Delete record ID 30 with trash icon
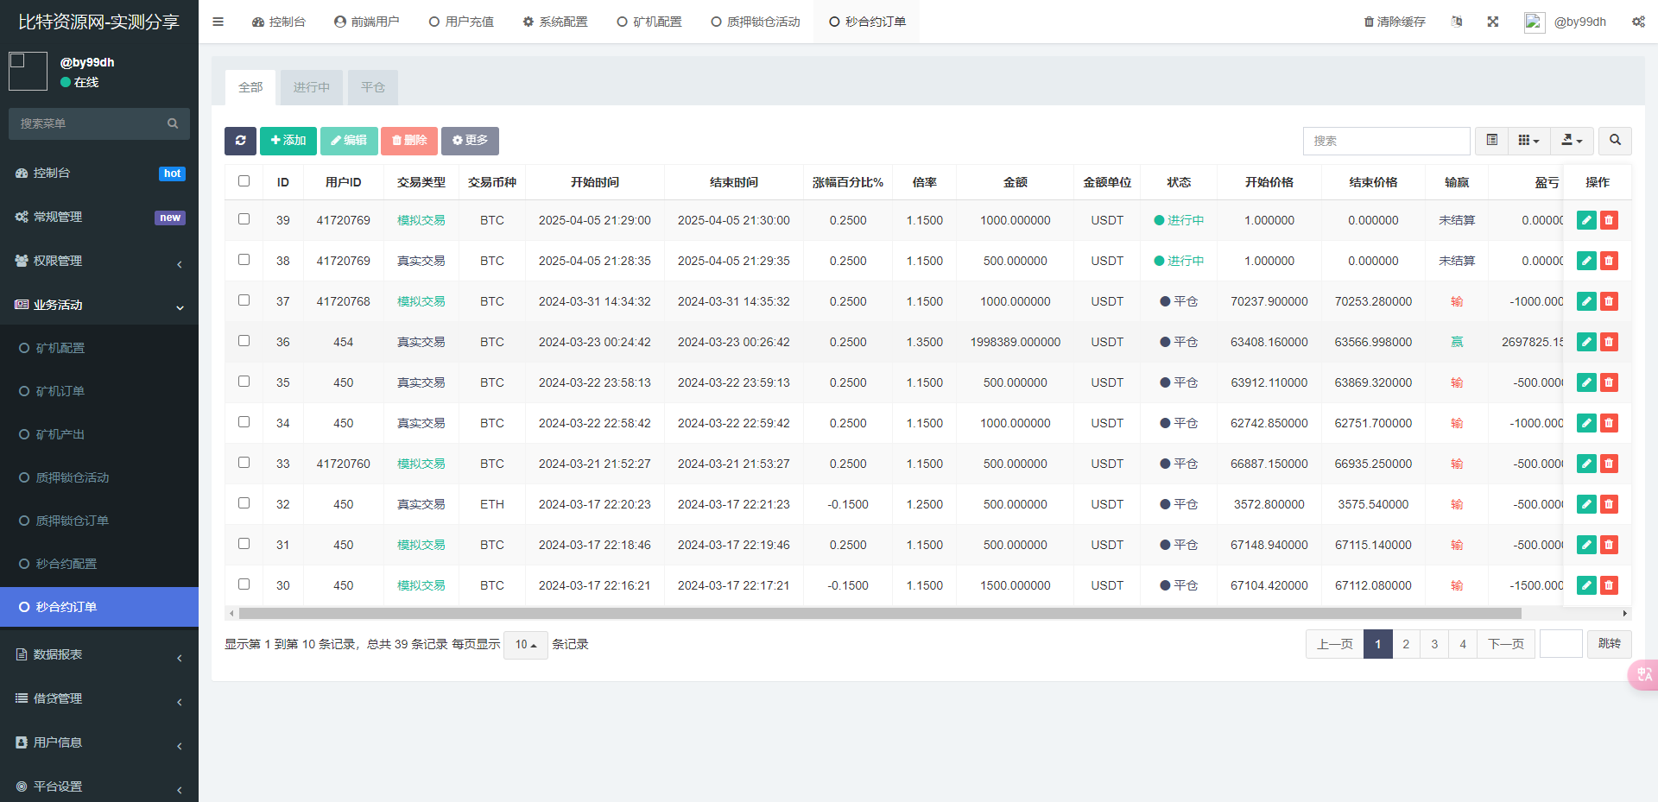This screenshot has width=1658, height=802. point(1609,585)
